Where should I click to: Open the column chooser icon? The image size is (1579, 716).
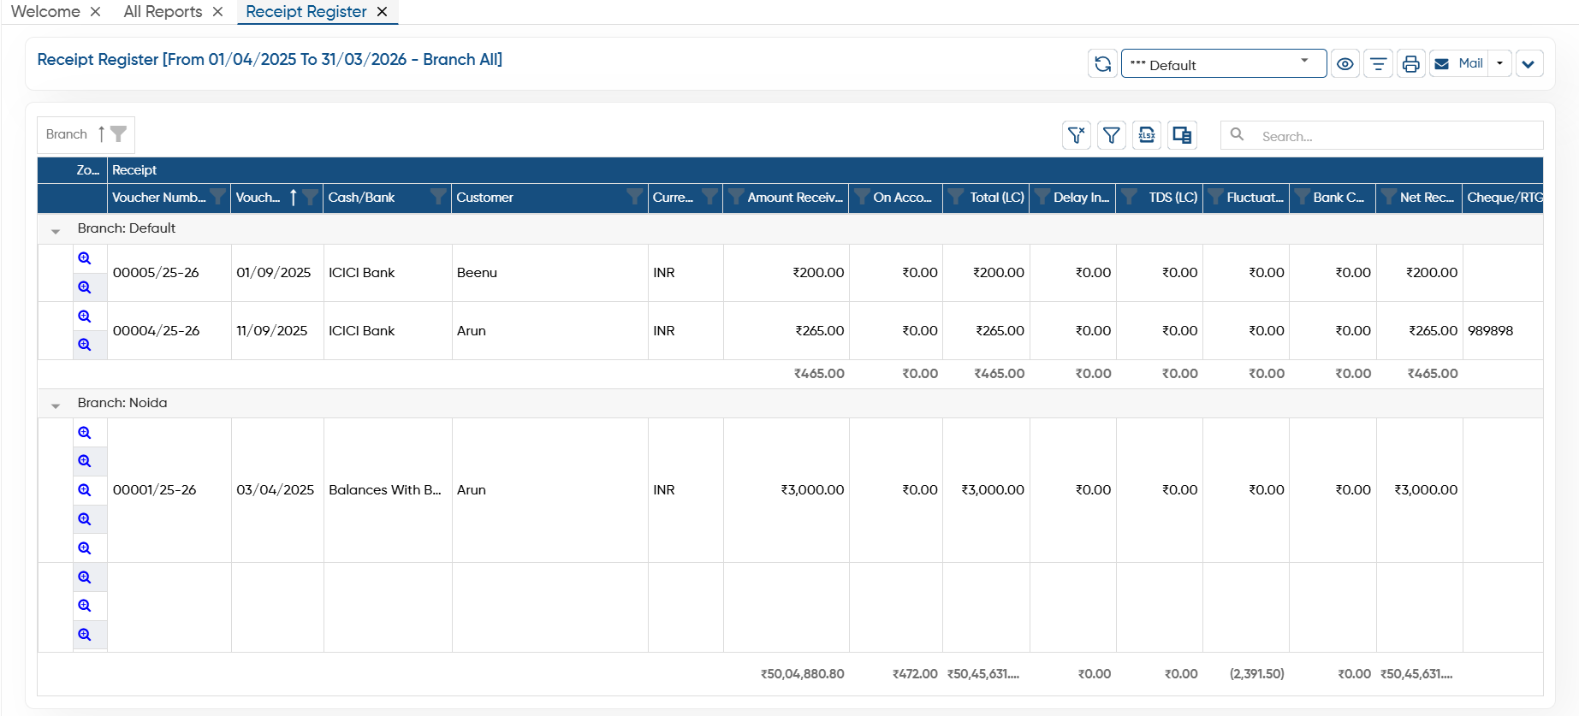tap(1182, 135)
